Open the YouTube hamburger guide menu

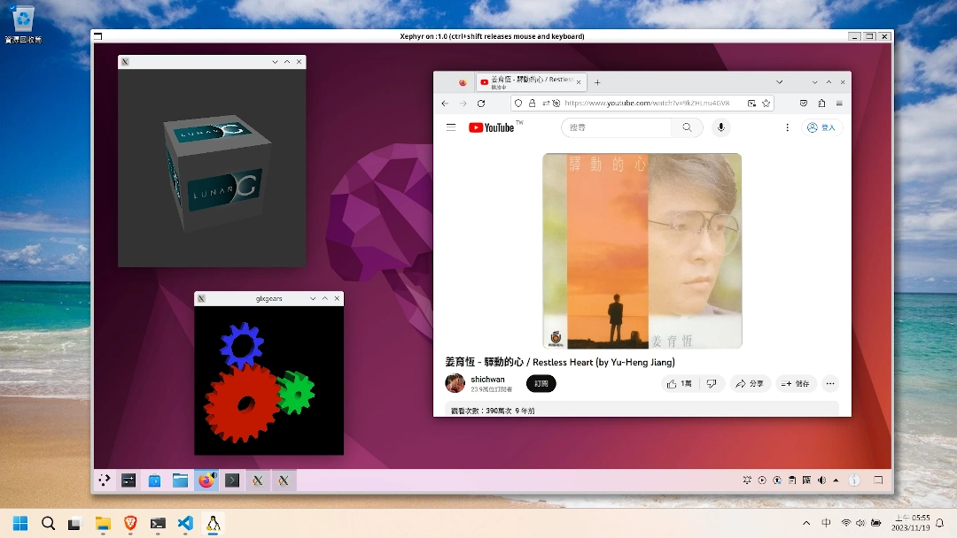pyautogui.click(x=451, y=127)
